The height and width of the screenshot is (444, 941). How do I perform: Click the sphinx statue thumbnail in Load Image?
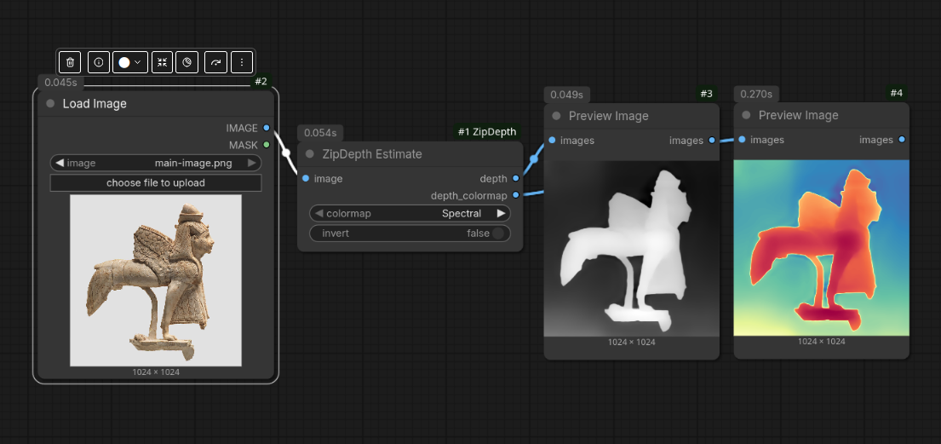[x=156, y=280]
